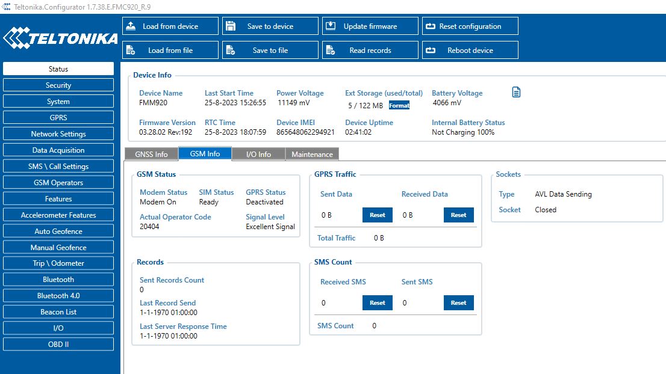Click the Socket status value Closed
Viewport: 666px width, 374px height.
coord(546,209)
